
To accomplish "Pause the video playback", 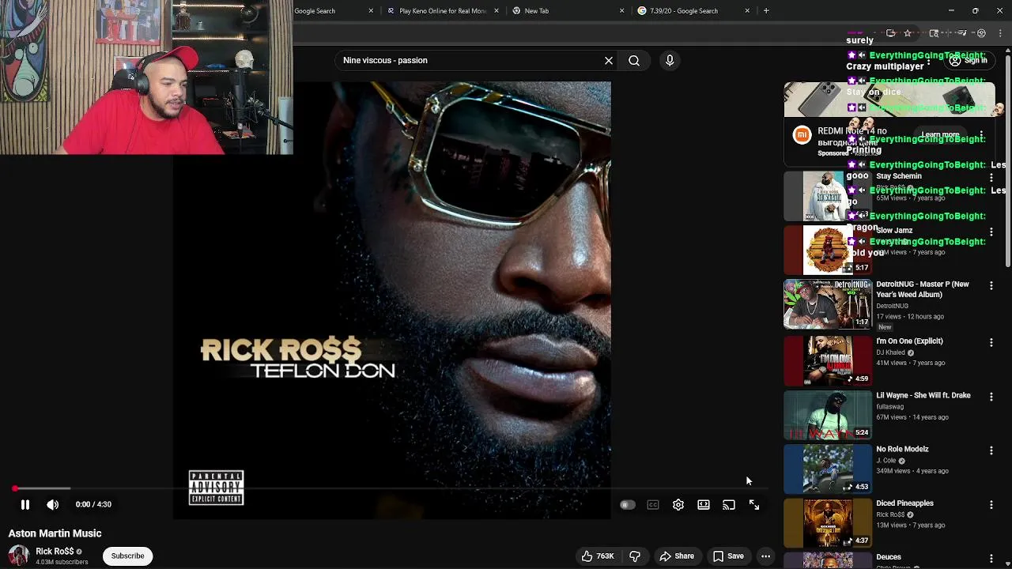I will point(25,504).
